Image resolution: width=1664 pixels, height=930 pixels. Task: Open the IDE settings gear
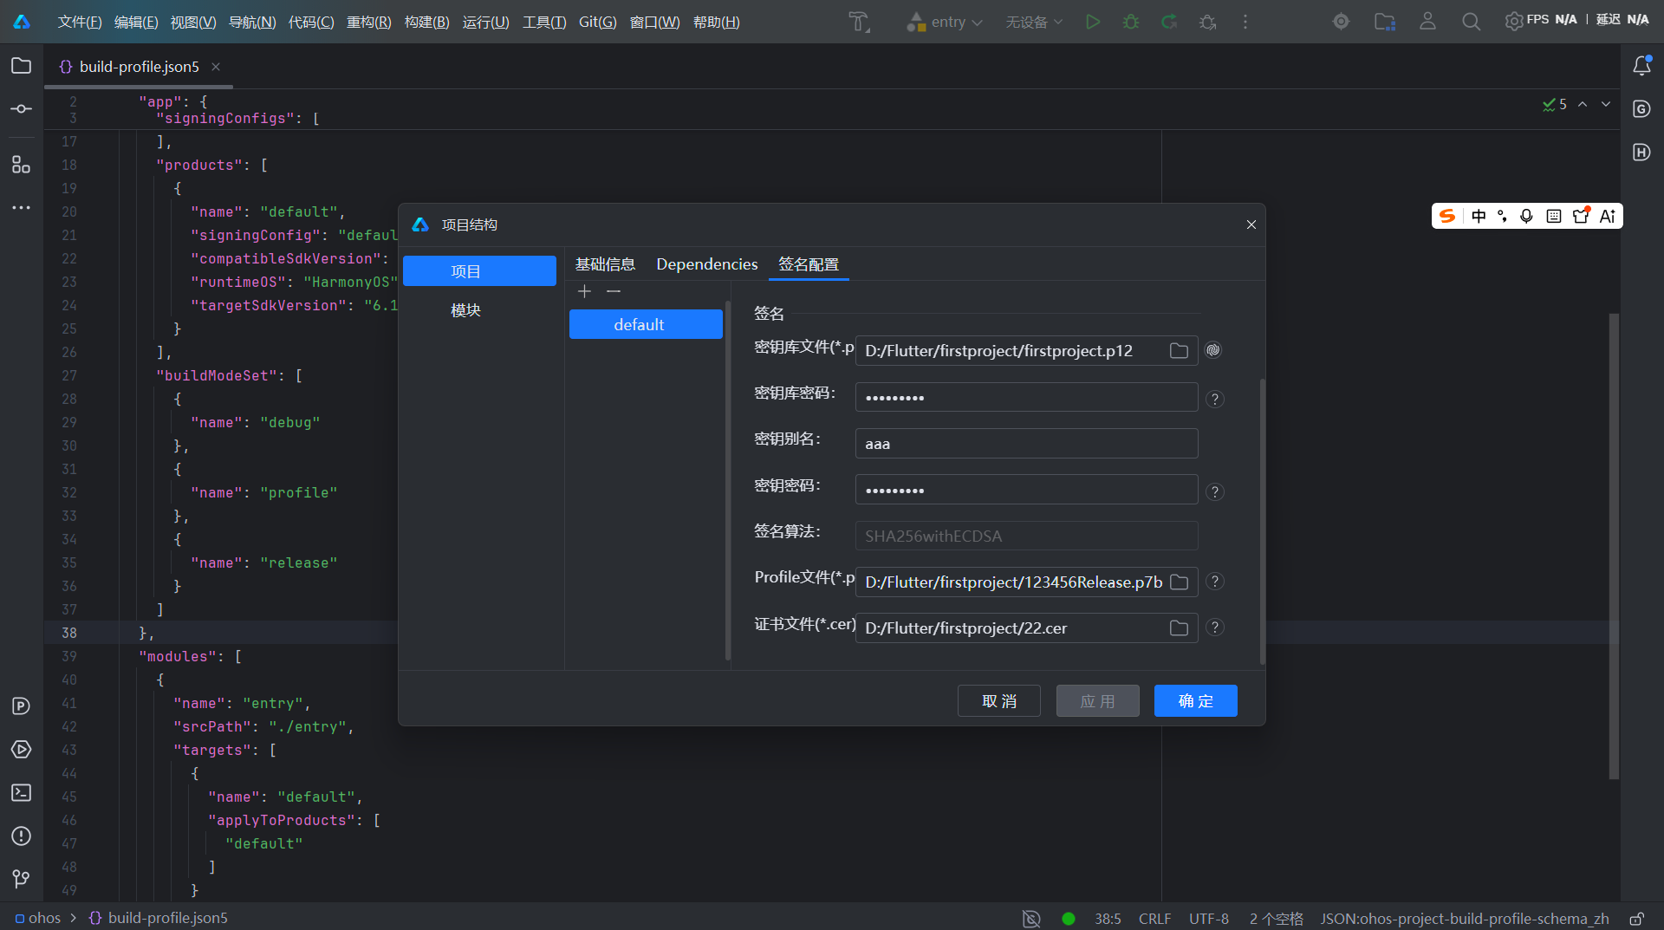click(x=1513, y=22)
